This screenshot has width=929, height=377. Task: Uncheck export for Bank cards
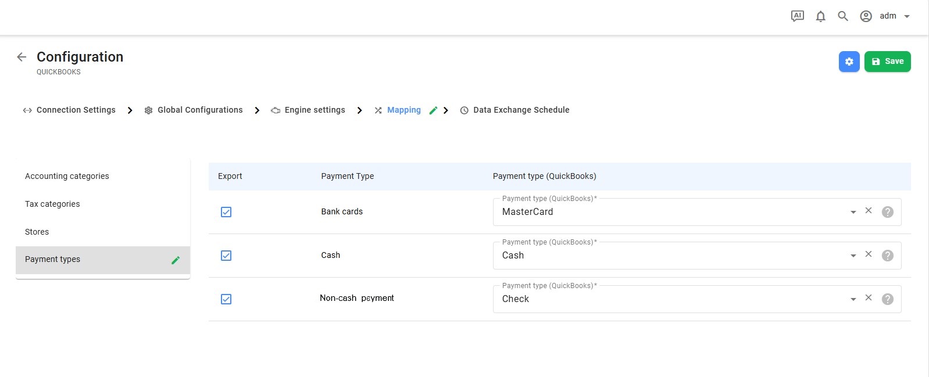pyautogui.click(x=226, y=212)
